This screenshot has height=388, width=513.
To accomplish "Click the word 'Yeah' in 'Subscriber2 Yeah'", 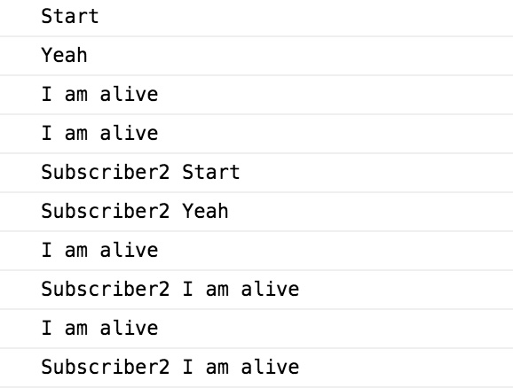I will (205, 211).
